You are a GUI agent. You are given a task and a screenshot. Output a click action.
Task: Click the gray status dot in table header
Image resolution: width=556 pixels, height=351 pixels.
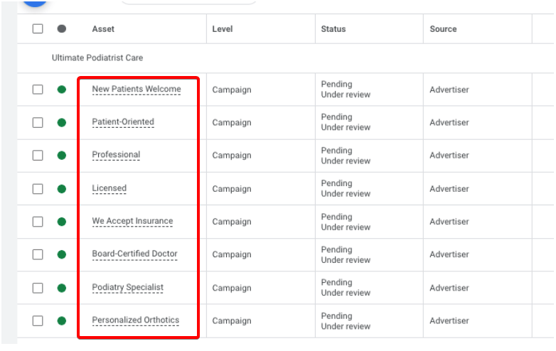[62, 29]
